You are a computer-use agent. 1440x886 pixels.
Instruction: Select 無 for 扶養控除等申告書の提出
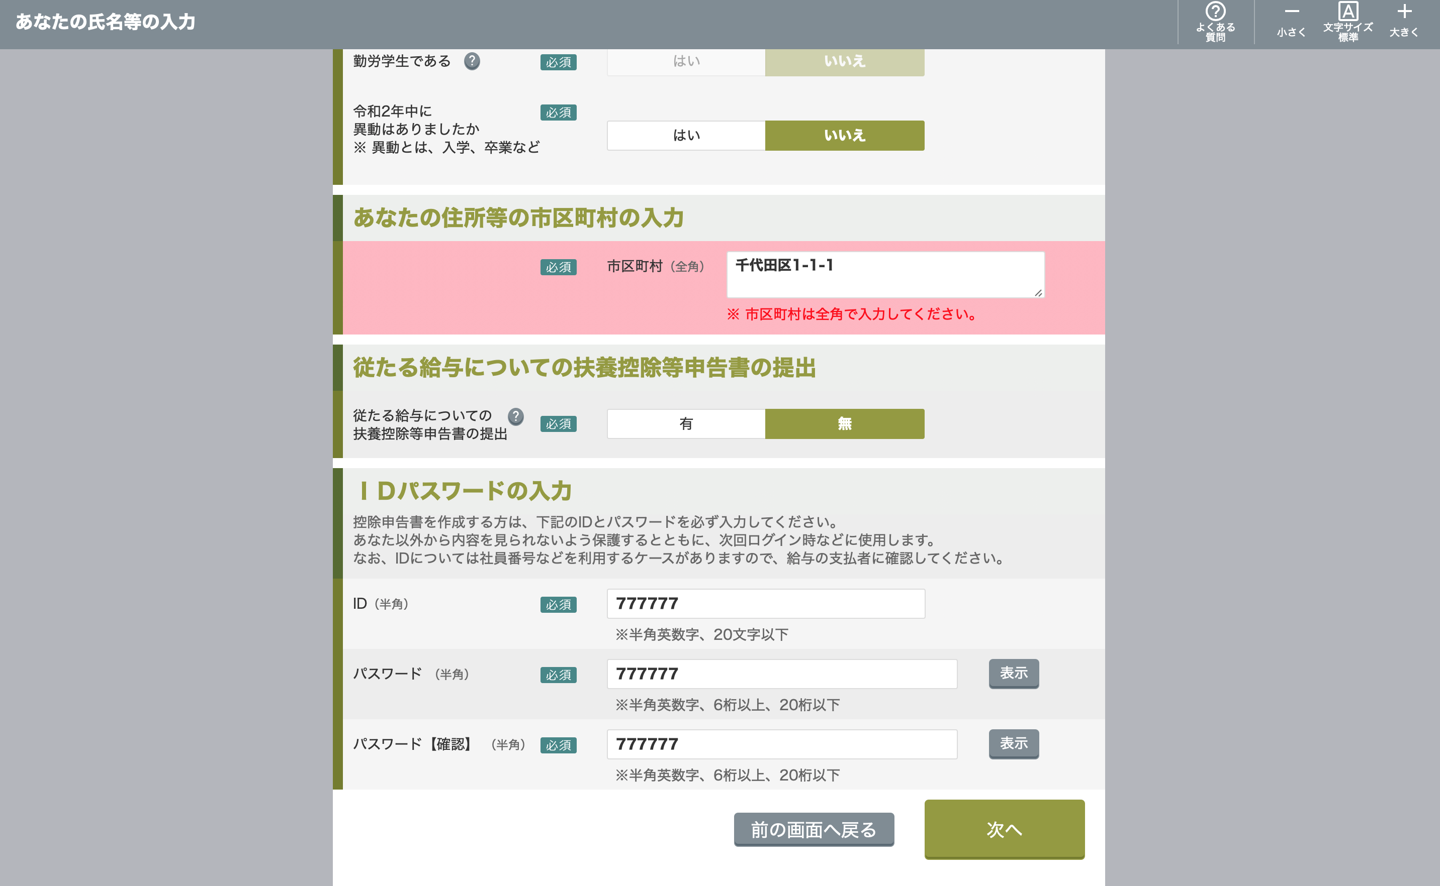(x=844, y=424)
